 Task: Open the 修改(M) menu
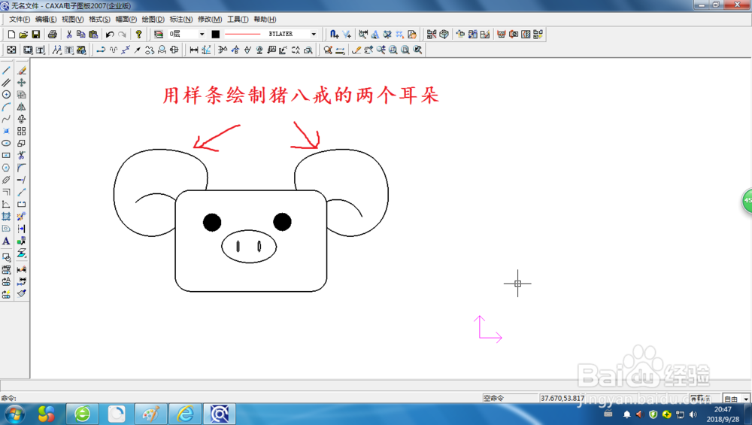210,20
